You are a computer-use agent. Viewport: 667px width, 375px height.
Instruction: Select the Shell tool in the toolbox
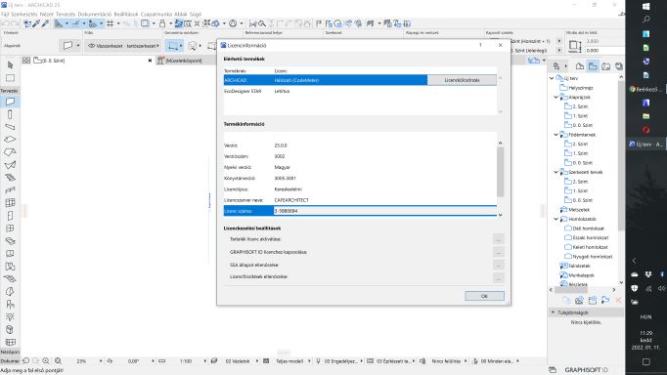pyautogui.click(x=10, y=165)
